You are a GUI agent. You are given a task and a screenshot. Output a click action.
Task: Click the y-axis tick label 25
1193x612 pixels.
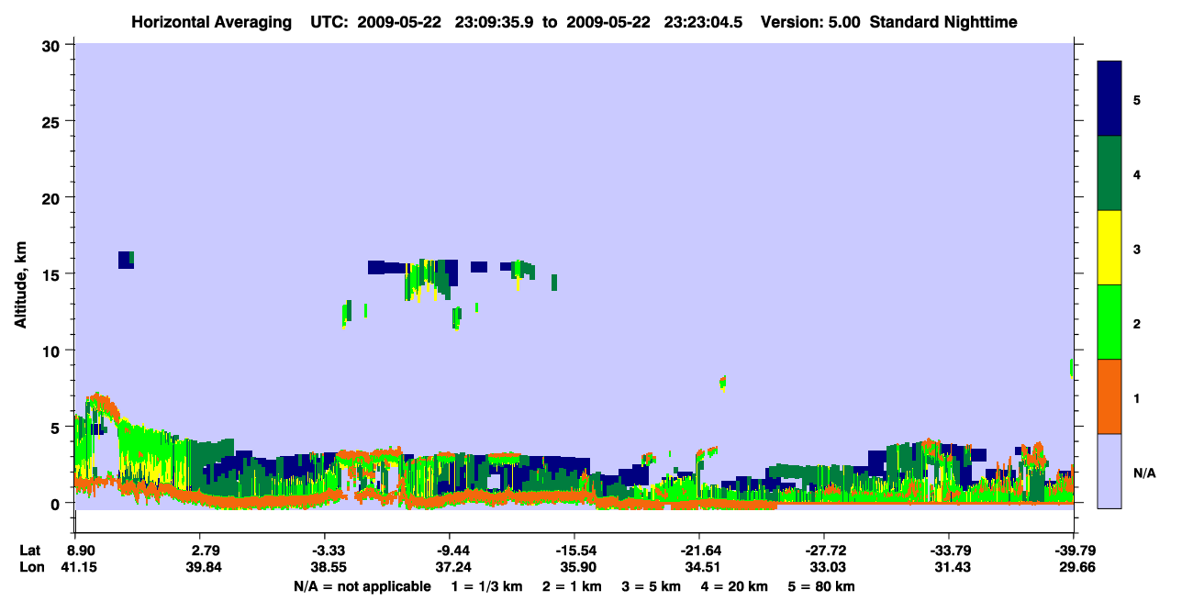pyautogui.click(x=52, y=121)
